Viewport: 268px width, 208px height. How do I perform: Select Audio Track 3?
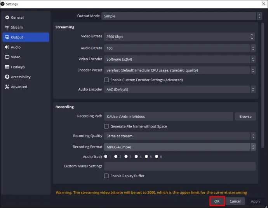pyautogui.click(x=126, y=157)
